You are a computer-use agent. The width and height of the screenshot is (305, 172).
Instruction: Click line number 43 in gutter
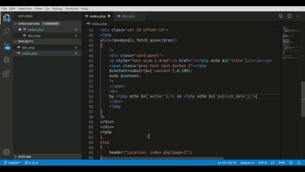(x=91, y=40)
